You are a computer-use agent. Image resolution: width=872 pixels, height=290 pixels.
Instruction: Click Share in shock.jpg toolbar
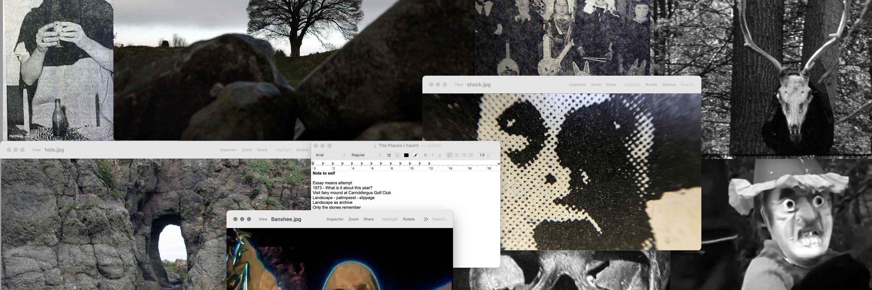point(611,85)
